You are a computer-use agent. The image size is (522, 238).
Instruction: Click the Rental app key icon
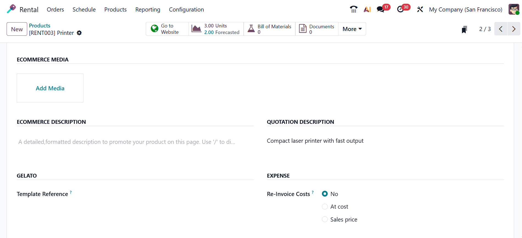click(x=11, y=9)
